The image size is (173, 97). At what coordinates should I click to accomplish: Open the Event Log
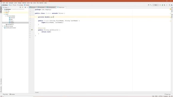point(167,94)
